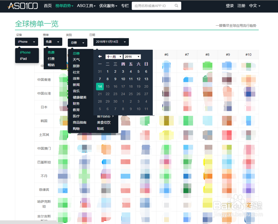Open the 2016年11月14日 date dropdown

[x=111, y=42]
